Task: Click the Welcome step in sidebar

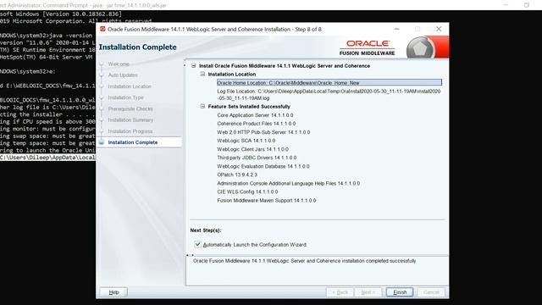Action: tap(119, 64)
